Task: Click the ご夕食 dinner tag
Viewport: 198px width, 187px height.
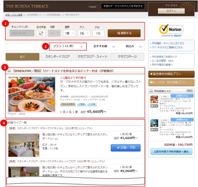Action: point(92,104)
